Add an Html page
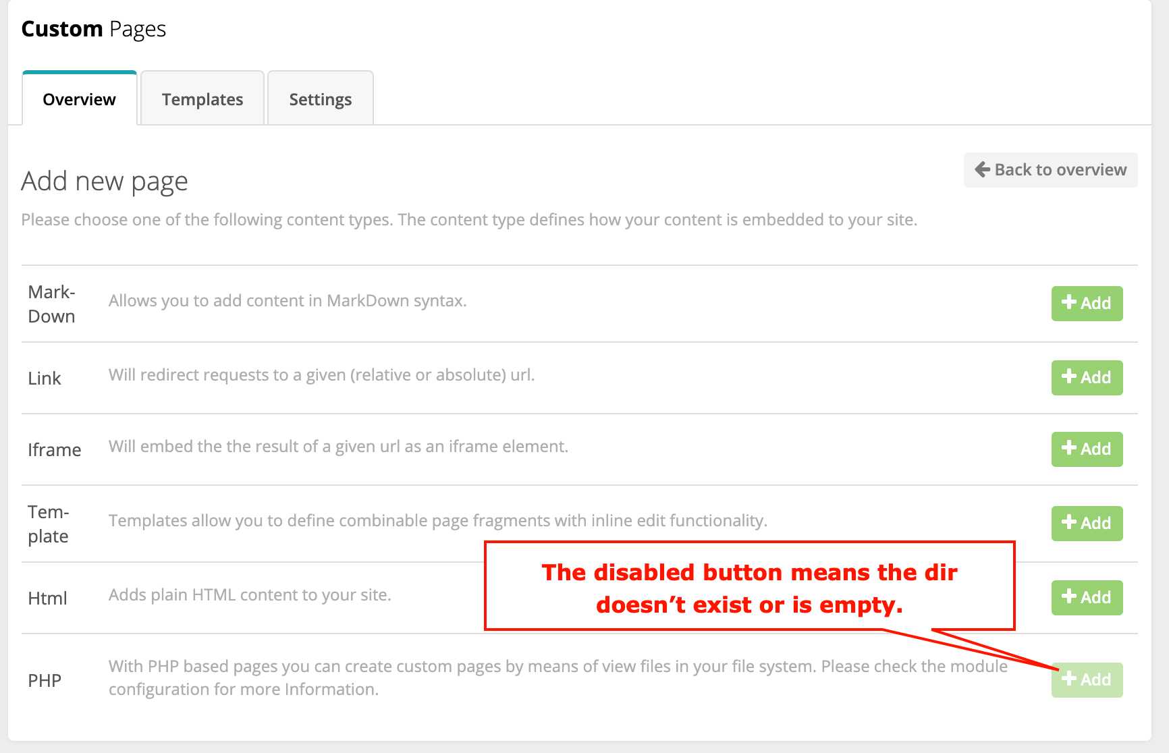 [x=1087, y=598]
